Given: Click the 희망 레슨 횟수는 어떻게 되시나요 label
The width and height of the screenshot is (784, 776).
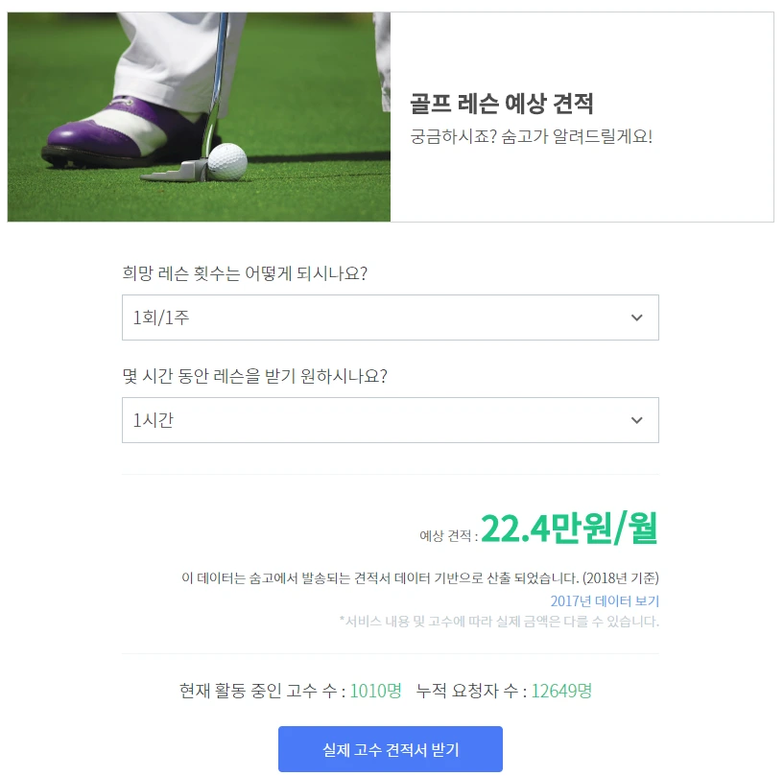Looking at the screenshot, I should (245, 273).
